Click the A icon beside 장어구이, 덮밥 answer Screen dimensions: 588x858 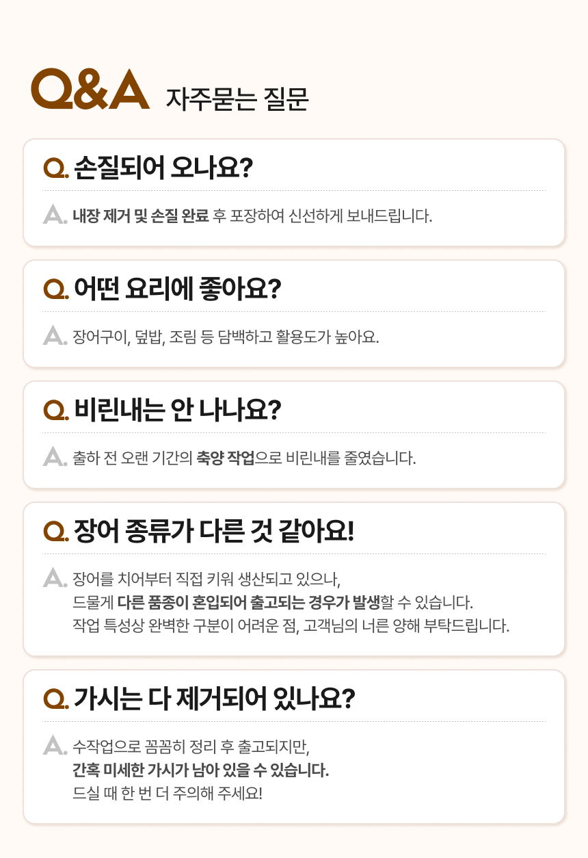pyautogui.click(x=53, y=337)
